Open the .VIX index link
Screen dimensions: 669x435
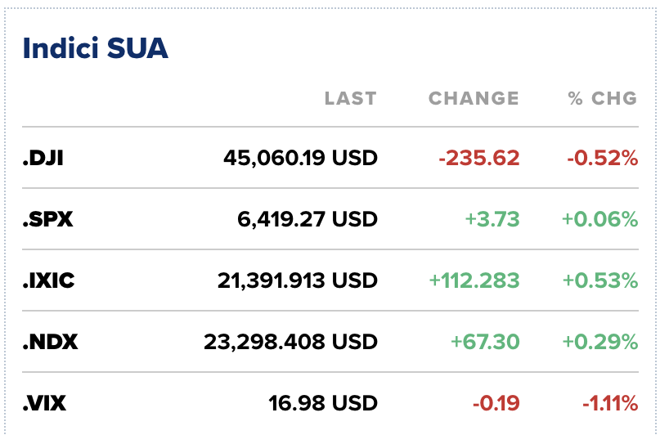click(46, 403)
